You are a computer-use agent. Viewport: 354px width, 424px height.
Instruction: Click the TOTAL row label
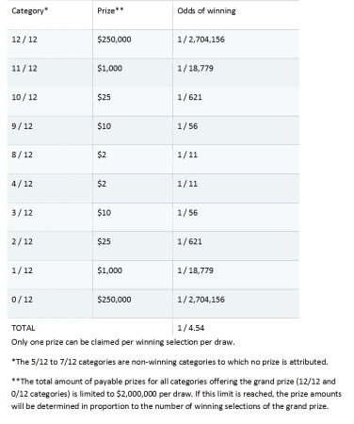(x=24, y=328)
